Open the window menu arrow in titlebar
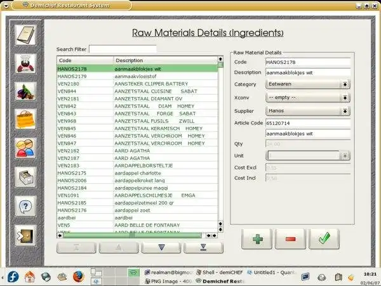This screenshot has width=381, height=286. [6, 6]
